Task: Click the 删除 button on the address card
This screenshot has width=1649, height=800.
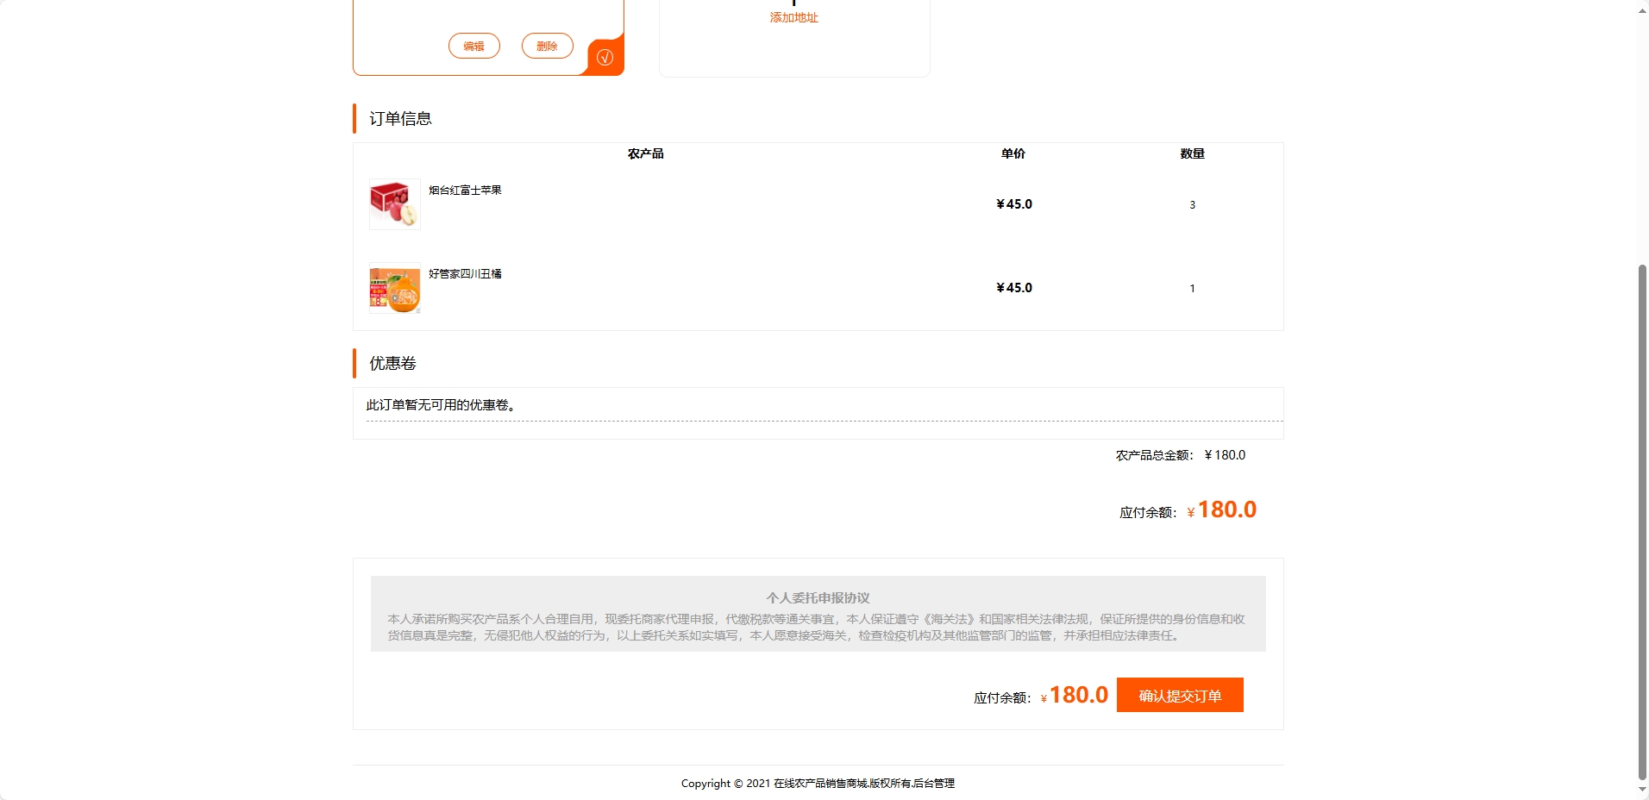Action: pyautogui.click(x=547, y=46)
